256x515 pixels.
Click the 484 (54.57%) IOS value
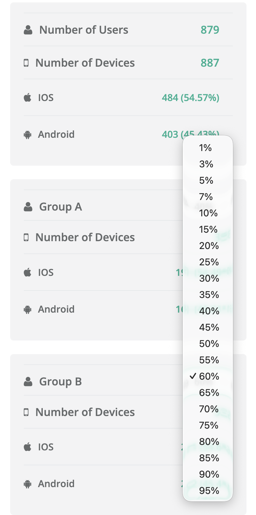(x=190, y=98)
